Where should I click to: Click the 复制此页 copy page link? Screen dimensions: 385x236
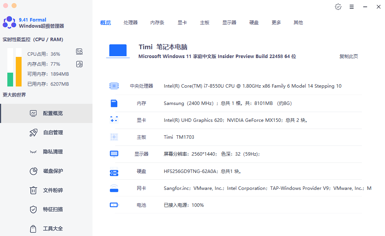point(349,56)
